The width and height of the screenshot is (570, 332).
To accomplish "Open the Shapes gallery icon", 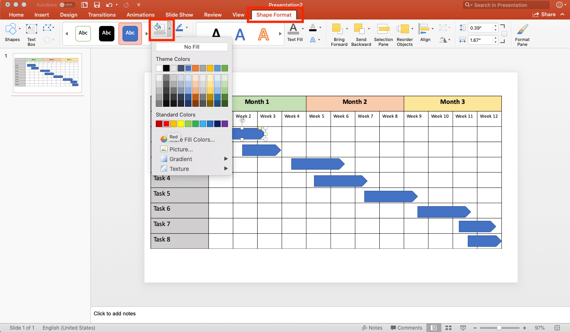I will pyautogui.click(x=12, y=29).
